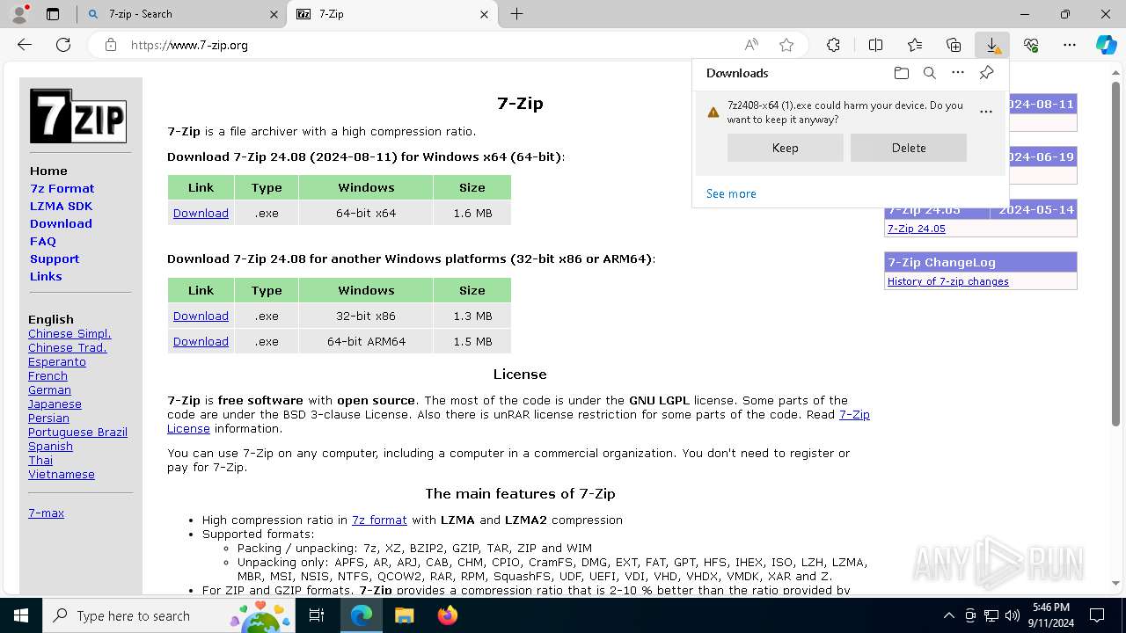Open the Windows Start menu

[x=21, y=615]
